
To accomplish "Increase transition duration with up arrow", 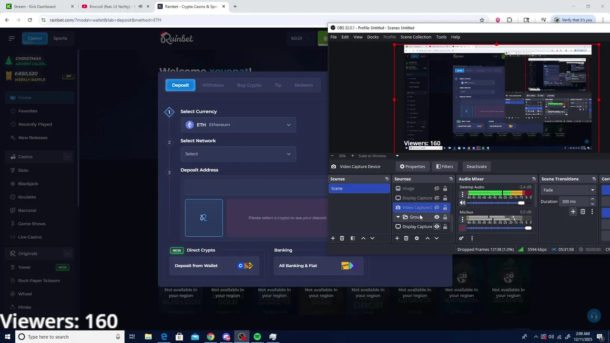I will [x=592, y=200].
